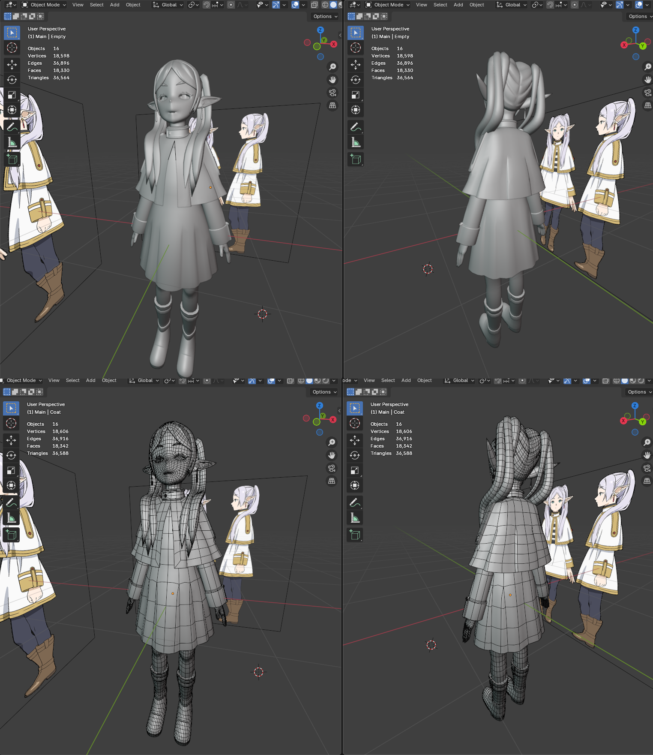Click Y axis gizmo ball in bottom-right viewport
The image size is (653, 755).
coord(642,421)
